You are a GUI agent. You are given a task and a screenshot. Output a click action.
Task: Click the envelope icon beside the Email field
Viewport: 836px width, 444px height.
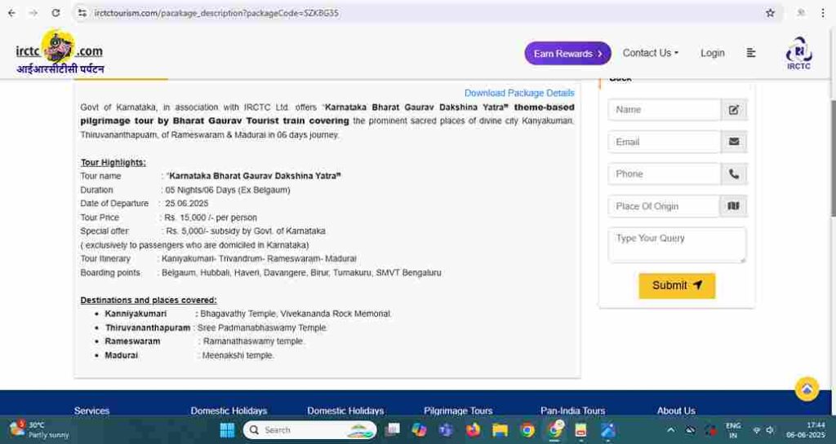733,142
